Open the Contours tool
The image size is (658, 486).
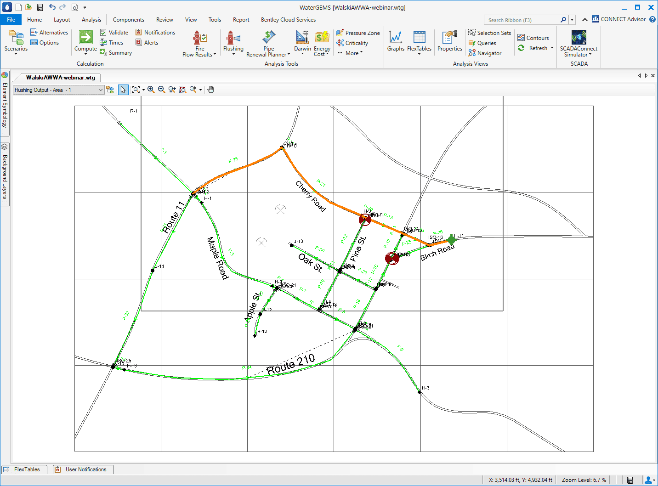coord(533,38)
